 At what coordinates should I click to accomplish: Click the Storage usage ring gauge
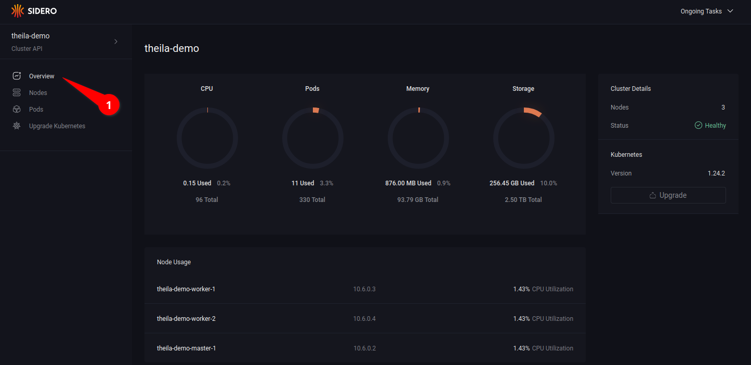(x=523, y=138)
